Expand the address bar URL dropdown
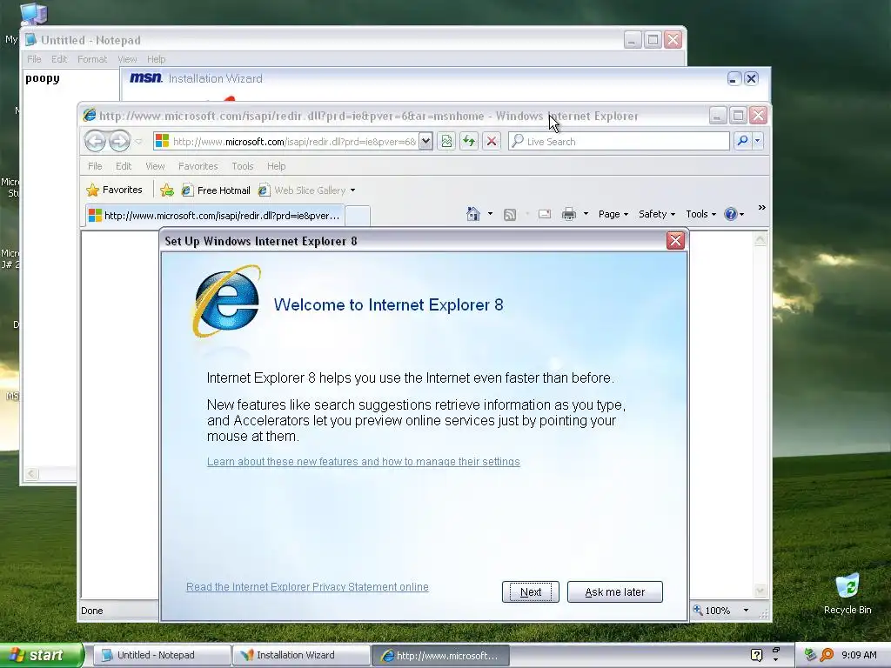The width and height of the screenshot is (891, 668). [x=425, y=142]
